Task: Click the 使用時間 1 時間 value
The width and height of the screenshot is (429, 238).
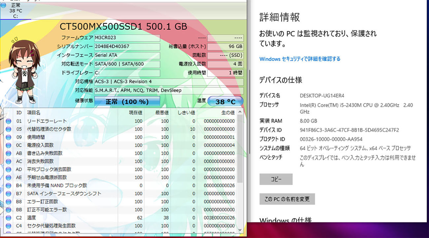Action: pos(225,73)
